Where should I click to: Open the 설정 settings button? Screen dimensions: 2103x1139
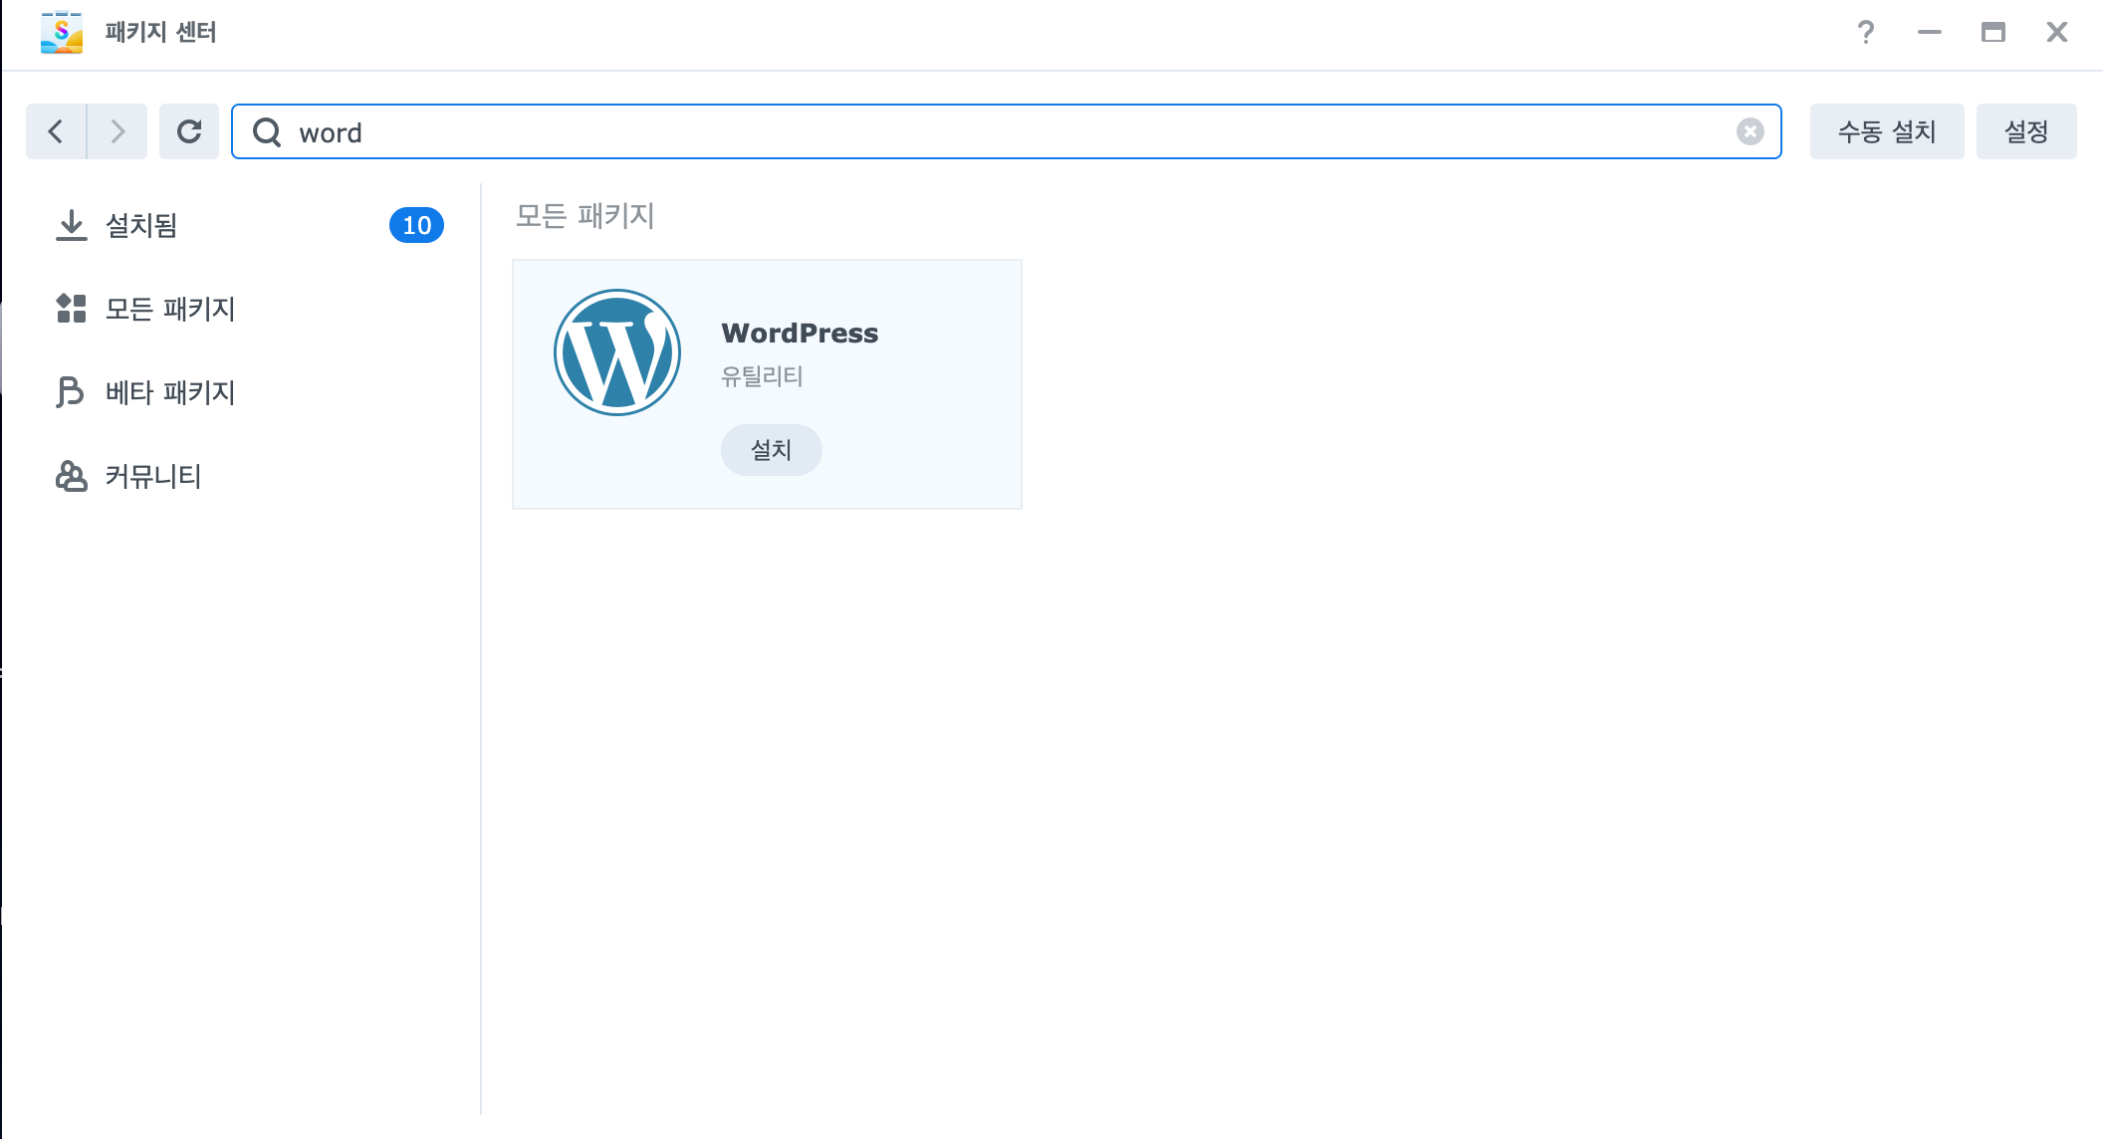click(2026, 131)
